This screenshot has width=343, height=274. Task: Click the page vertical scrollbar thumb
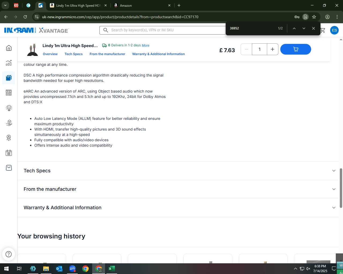[x=341, y=188]
